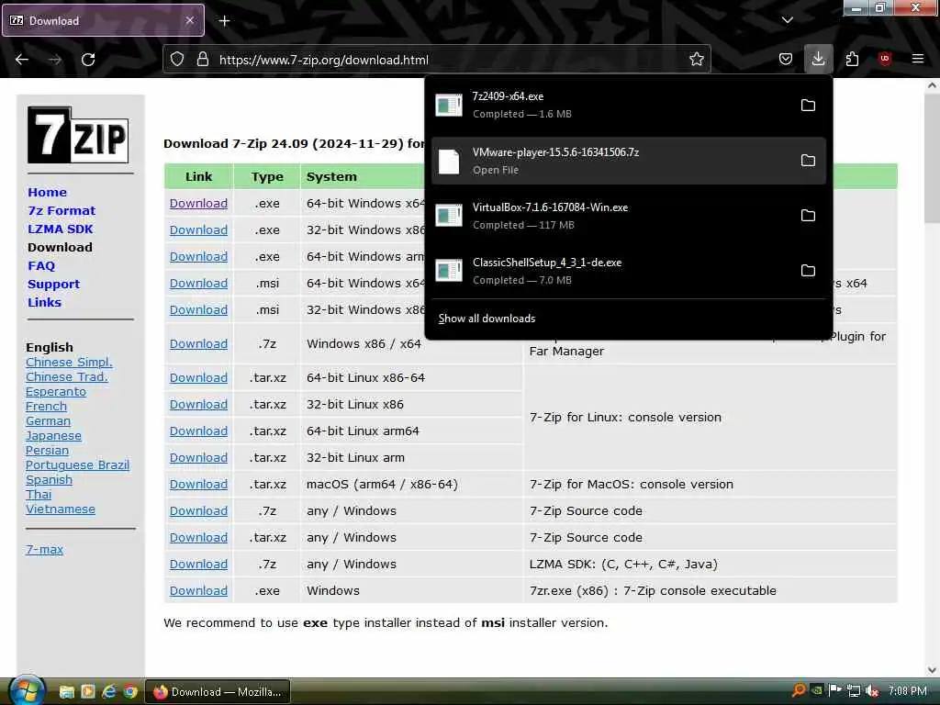Switch language to Vietnamese

click(60, 509)
